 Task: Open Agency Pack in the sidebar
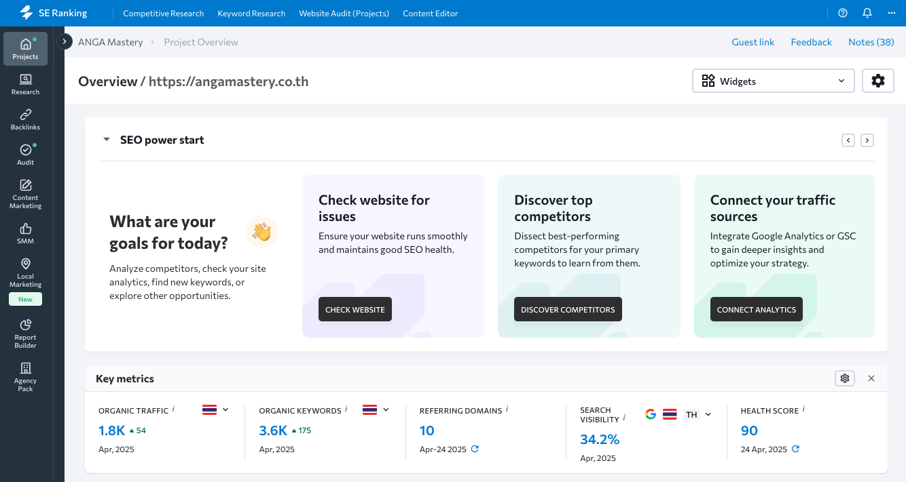25,377
